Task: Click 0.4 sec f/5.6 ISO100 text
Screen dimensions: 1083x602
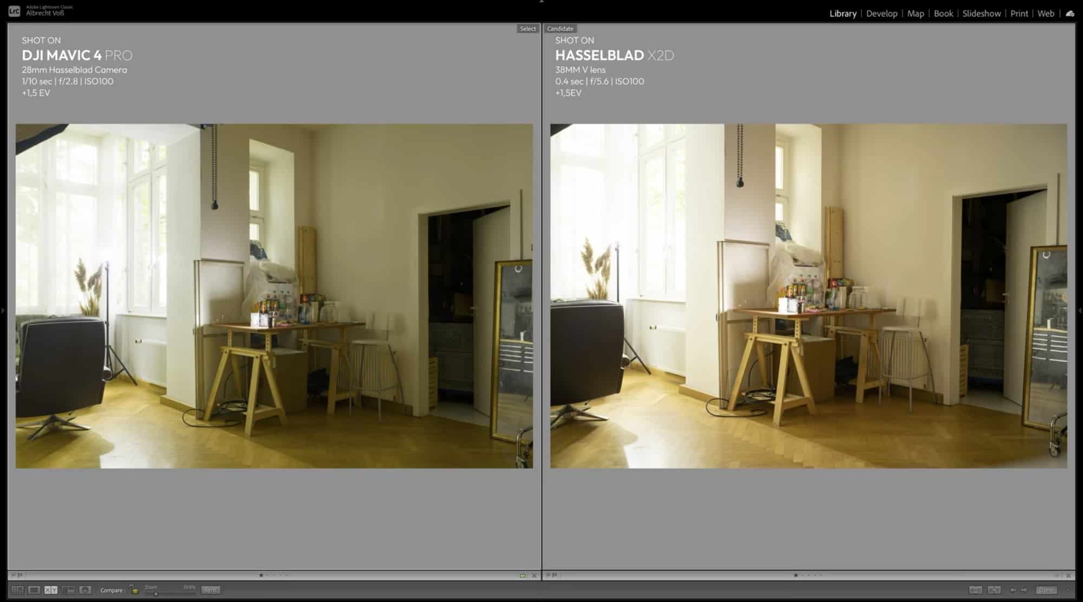Action: click(x=599, y=81)
